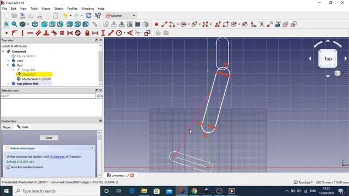Open the Touchpad navigation style dropdown
The image size is (349, 196).
(303, 182)
